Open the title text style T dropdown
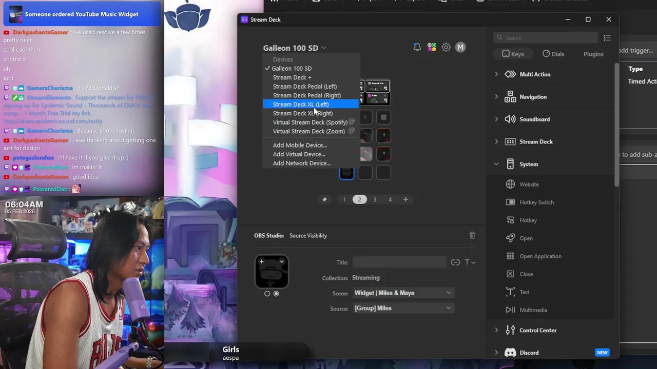Image resolution: width=657 pixels, height=369 pixels. [x=470, y=262]
